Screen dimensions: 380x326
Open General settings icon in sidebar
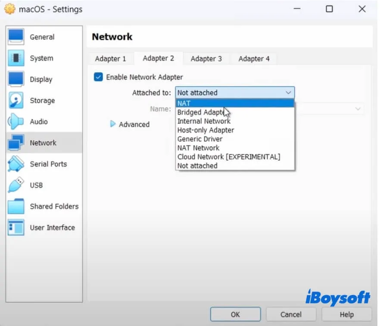[x=16, y=37]
